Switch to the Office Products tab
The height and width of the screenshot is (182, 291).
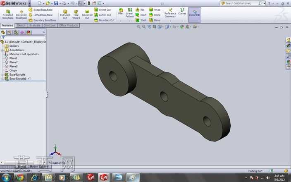[69, 26]
